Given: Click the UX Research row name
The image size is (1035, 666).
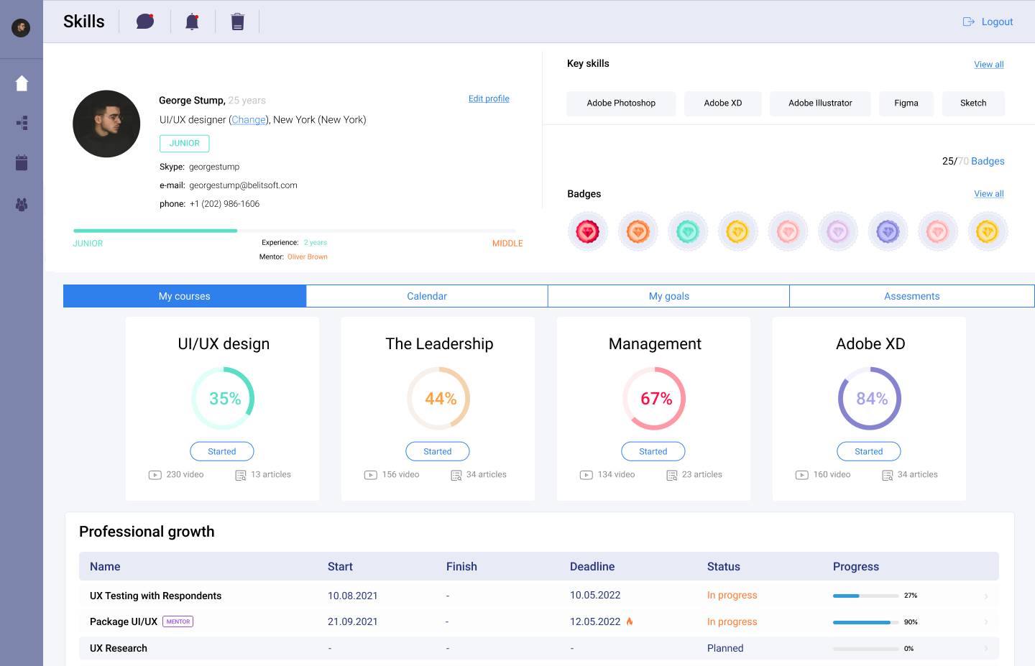Looking at the screenshot, I should (119, 648).
